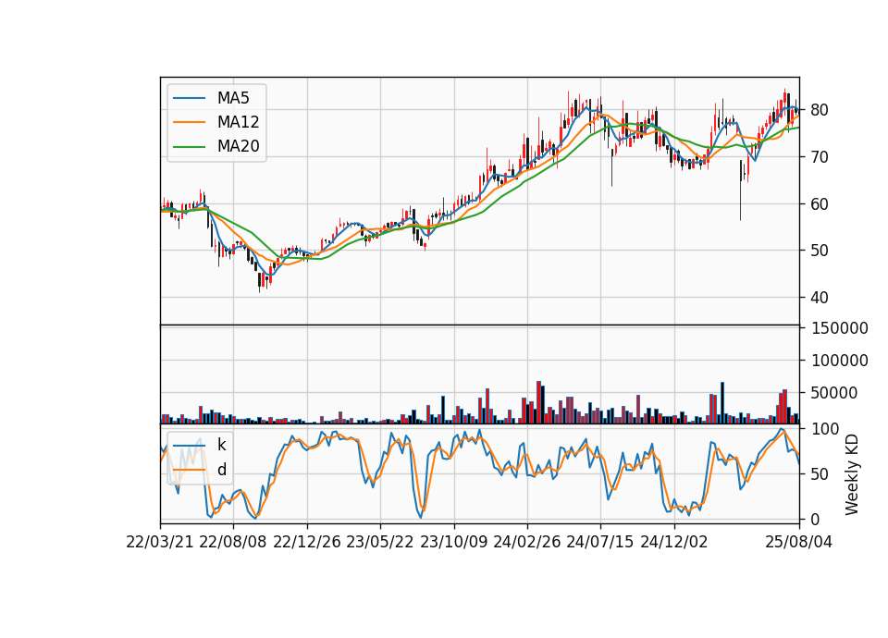This screenshot has height=638, width=888.
Task: Click the 50000 volume axis label
Action: coord(834,393)
